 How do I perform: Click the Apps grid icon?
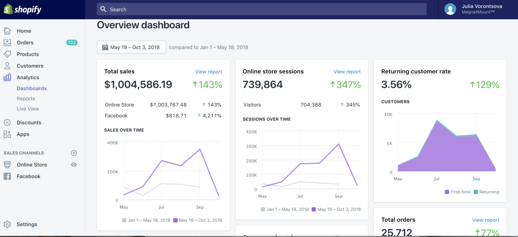(7, 134)
